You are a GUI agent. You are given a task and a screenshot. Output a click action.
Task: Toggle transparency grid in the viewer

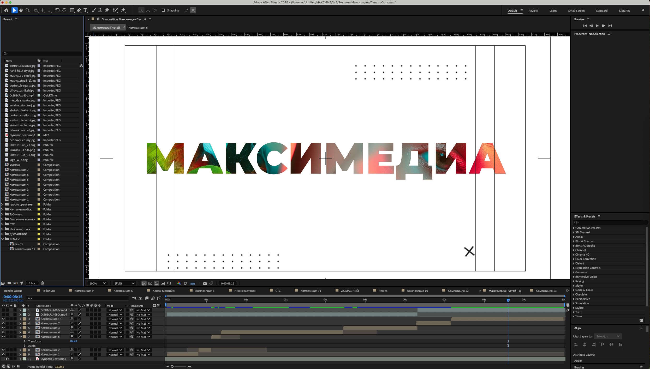point(150,283)
